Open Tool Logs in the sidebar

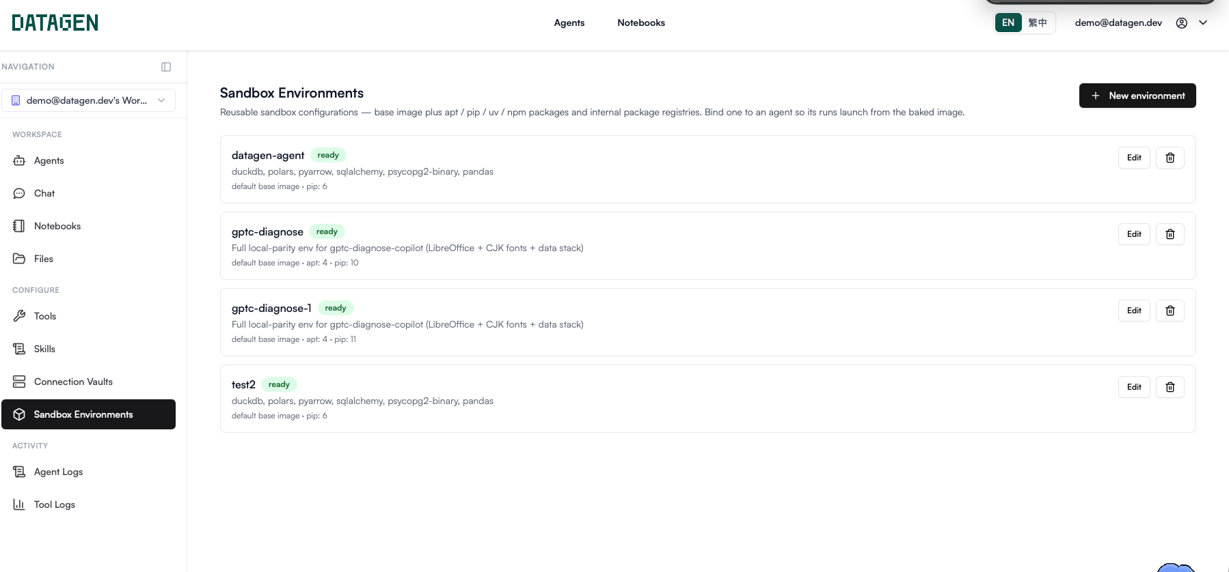click(x=88, y=504)
